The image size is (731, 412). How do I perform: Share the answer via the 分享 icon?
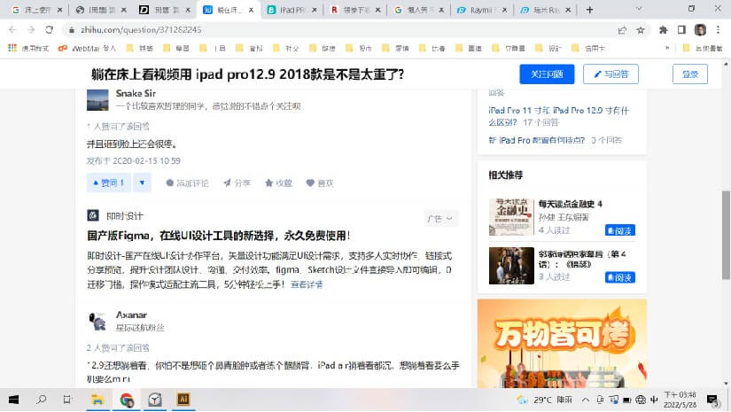click(x=237, y=183)
